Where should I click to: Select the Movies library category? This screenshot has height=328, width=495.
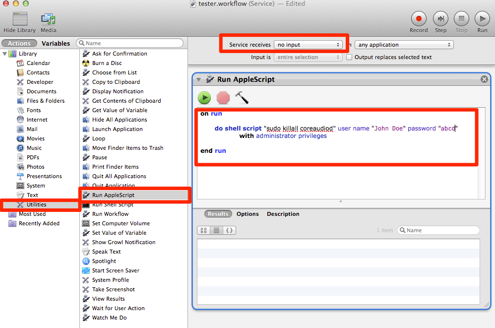[35, 138]
